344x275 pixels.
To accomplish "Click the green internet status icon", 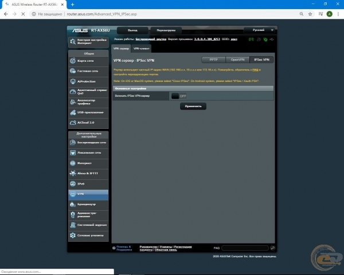I will (x=265, y=40).
